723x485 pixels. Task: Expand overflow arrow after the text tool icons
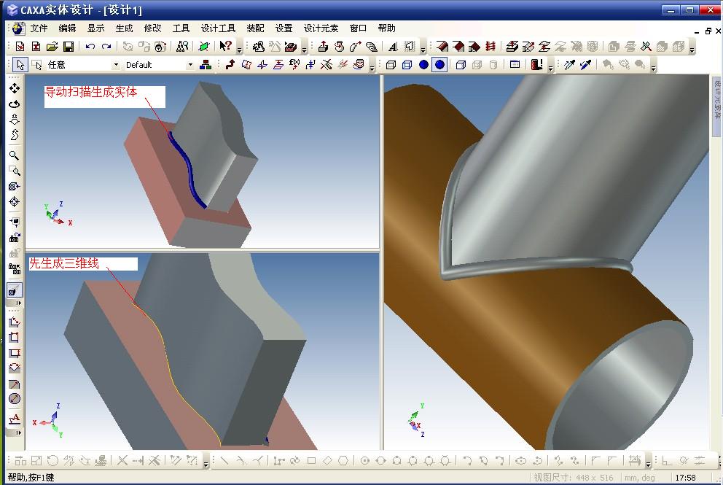(x=423, y=48)
